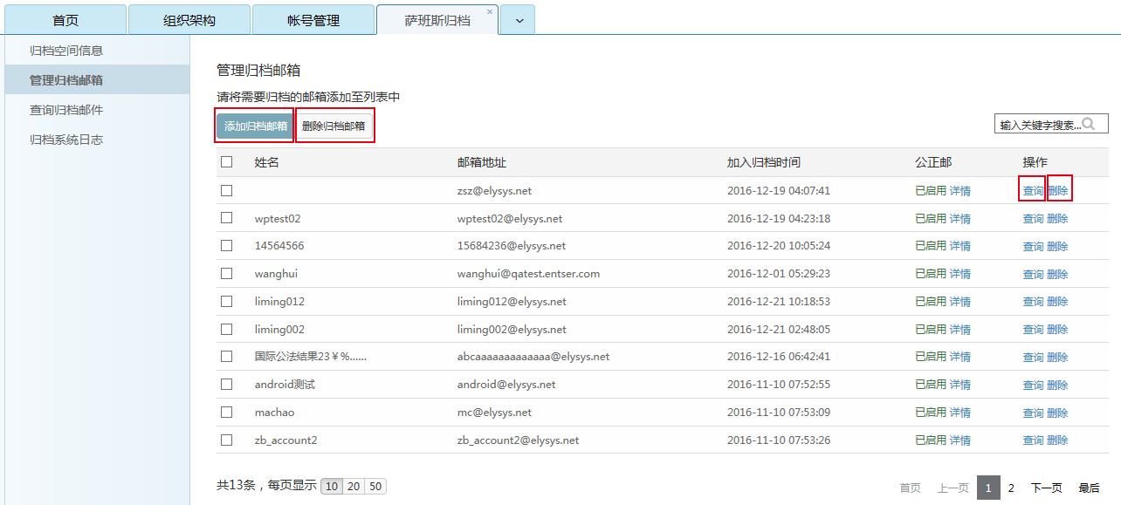Screen dimensions: 1121x505
Task: Click the 删除归档邮箱 button
Action: point(335,125)
